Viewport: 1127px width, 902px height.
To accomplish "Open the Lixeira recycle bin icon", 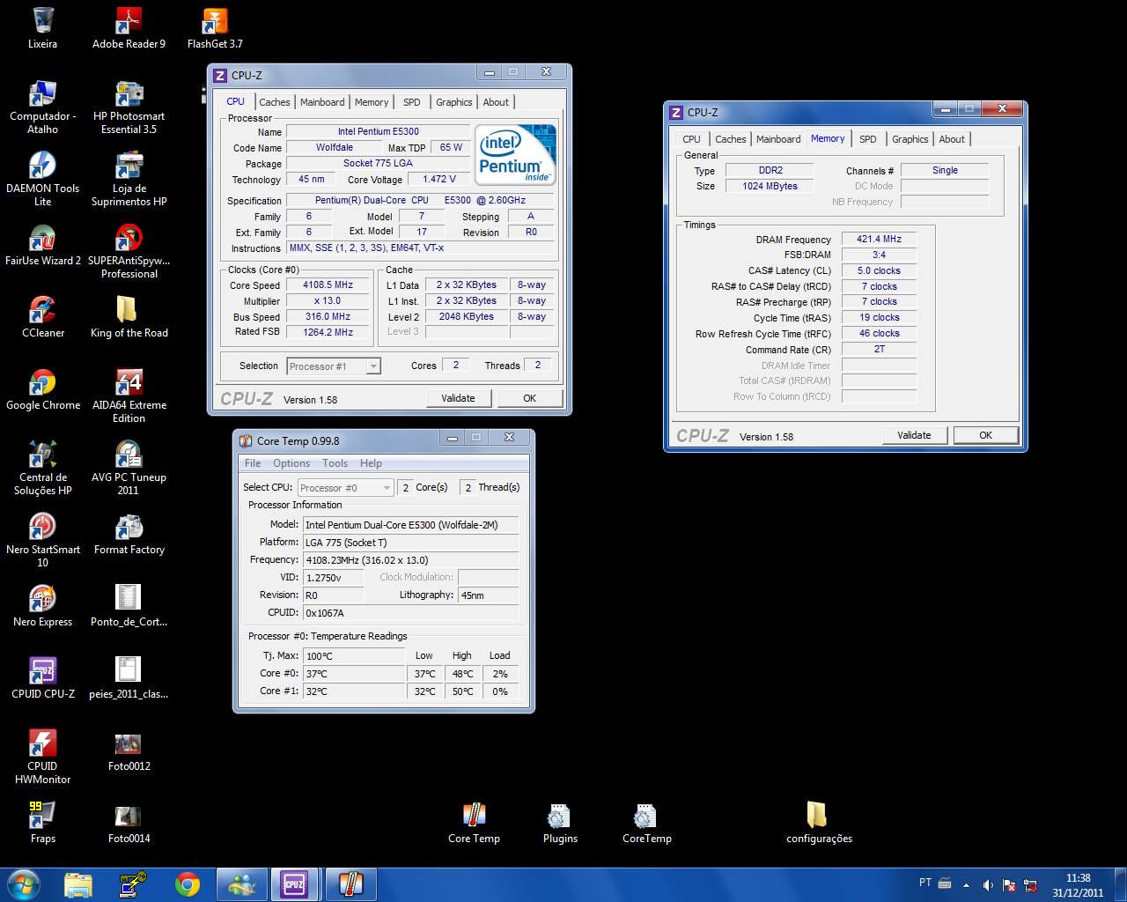I will (x=42, y=27).
